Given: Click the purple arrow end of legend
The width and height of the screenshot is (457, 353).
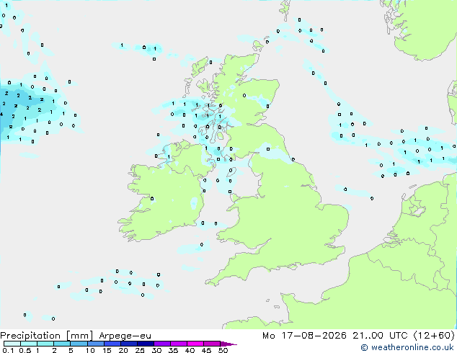Looking at the screenshot, I should (228, 344).
